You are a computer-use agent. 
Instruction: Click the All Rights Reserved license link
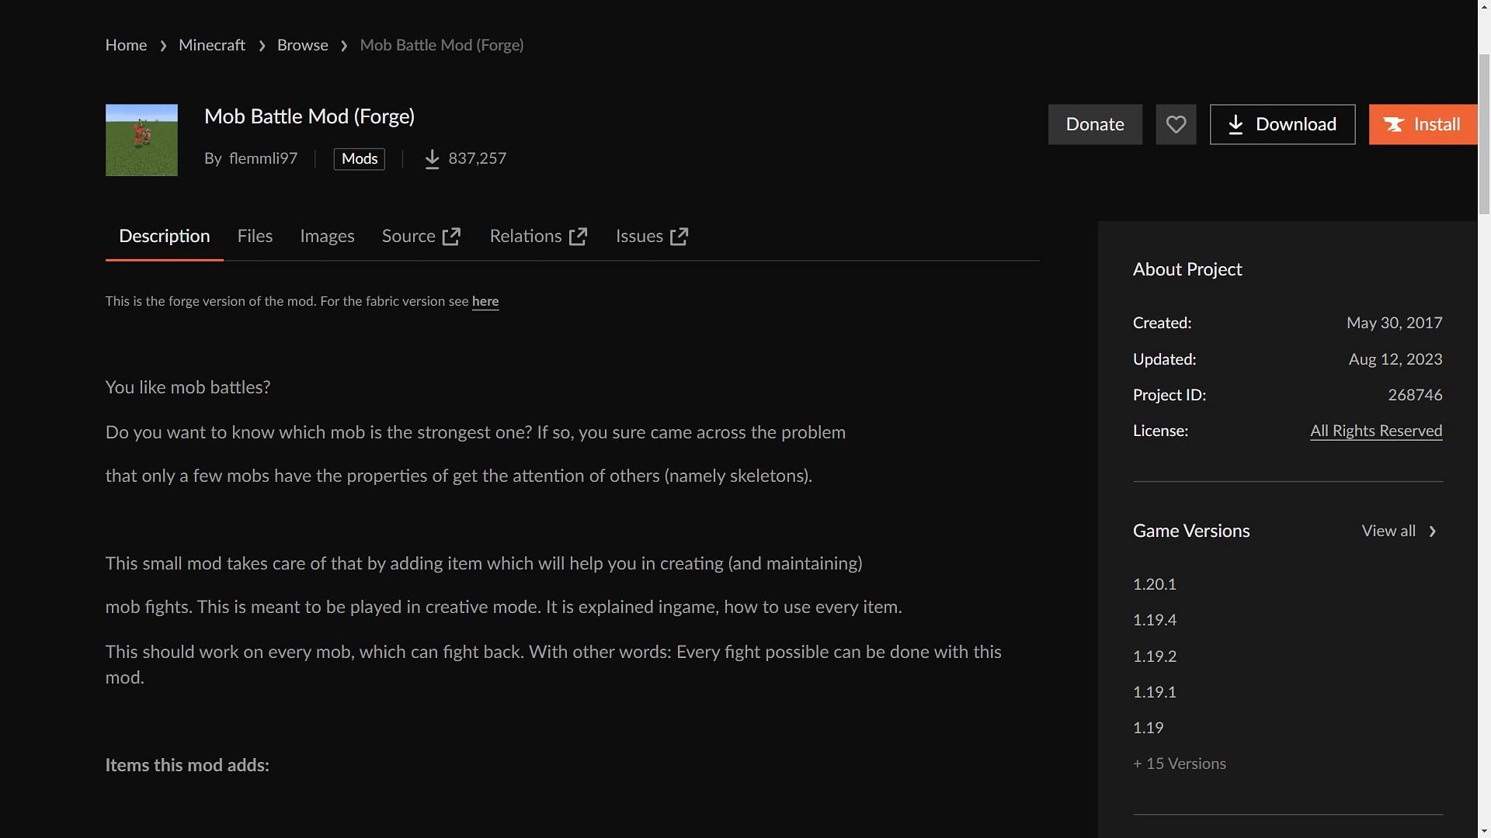(1375, 431)
